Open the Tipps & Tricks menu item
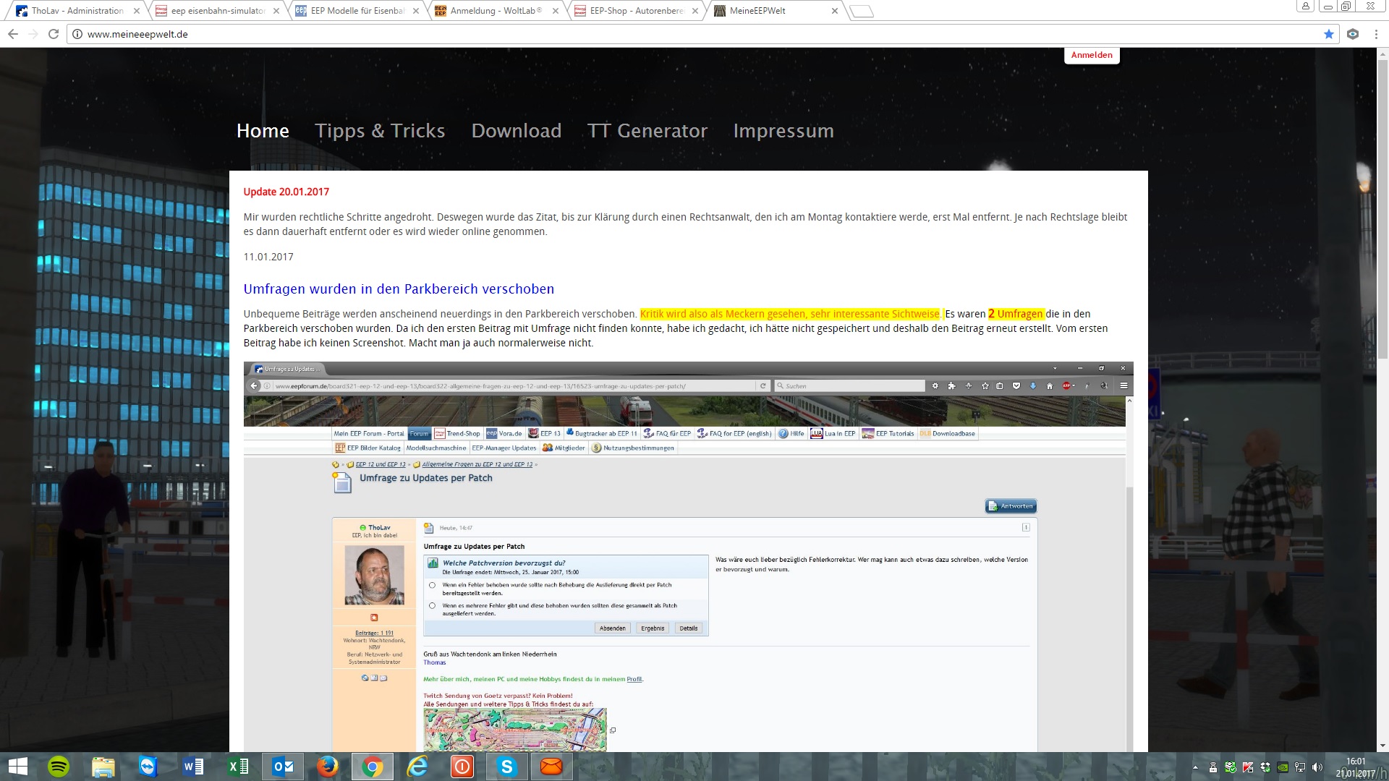The image size is (1389, 781). click(x=380, y=131)
